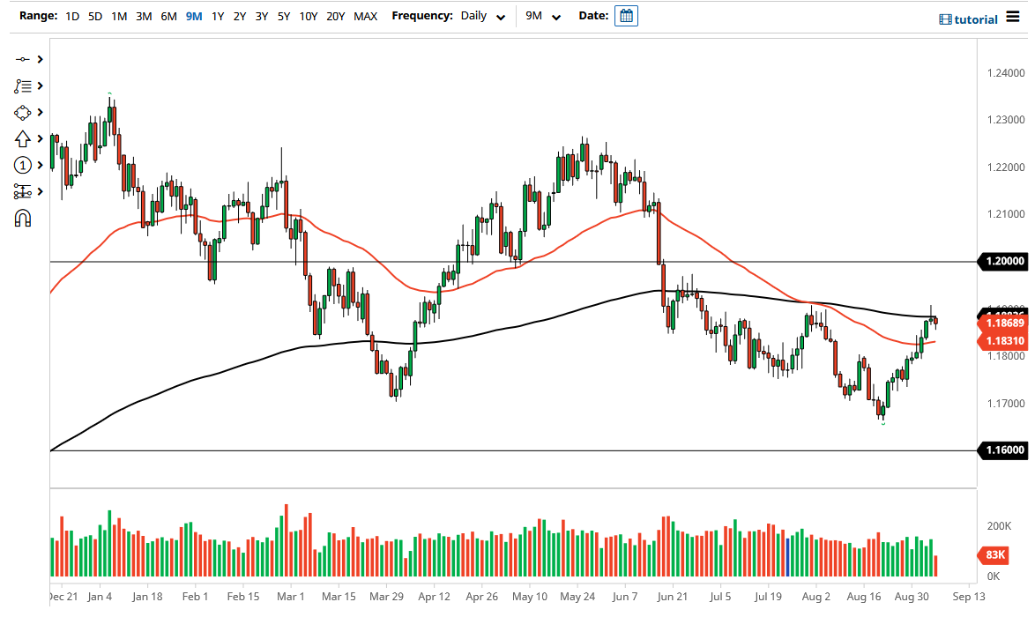Open the Date calendar picker
This screenshot has height=617, width=1035.
[626, 16]
